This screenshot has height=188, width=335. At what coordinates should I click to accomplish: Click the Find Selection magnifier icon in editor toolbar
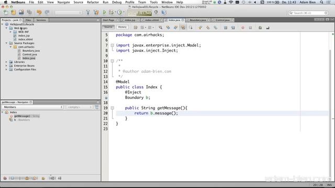161,28
